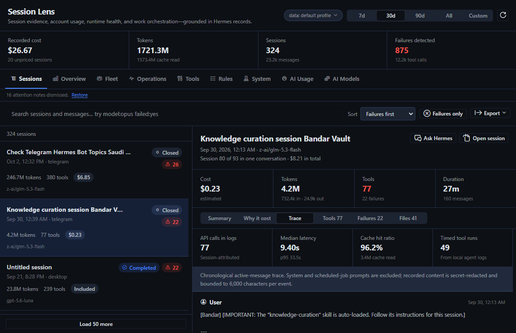The image size is (516, 333).
Task: Select the 7d time range
Action: [362, 15]
